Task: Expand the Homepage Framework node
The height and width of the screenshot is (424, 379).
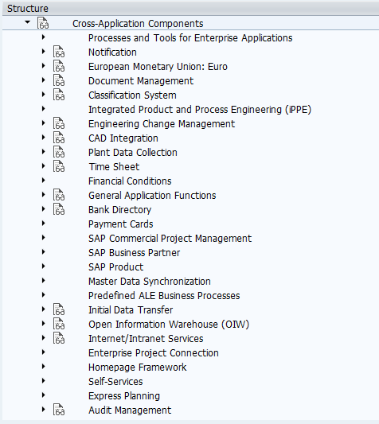Action: (43, 367)
